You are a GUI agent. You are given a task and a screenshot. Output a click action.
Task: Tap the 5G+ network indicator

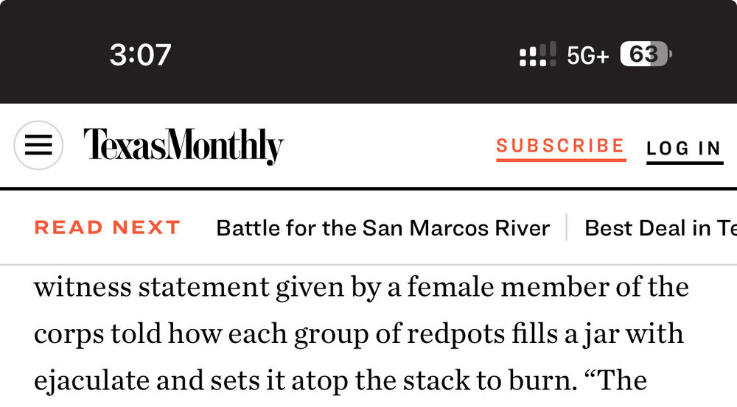(x=587, y=55)
